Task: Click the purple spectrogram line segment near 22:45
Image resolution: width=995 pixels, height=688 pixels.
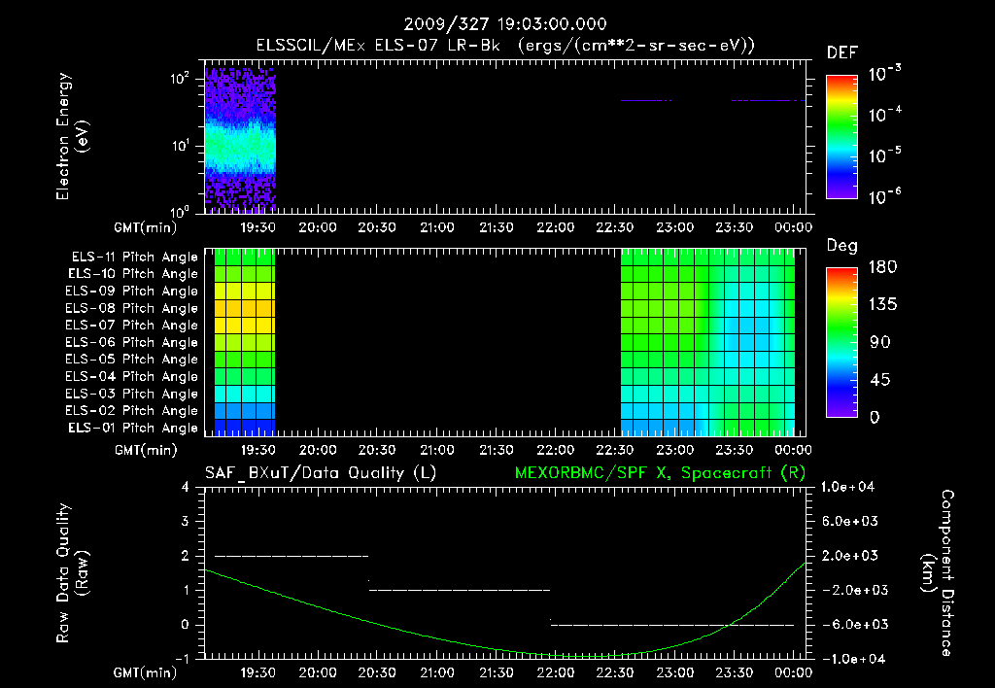Action: (646, 100)
